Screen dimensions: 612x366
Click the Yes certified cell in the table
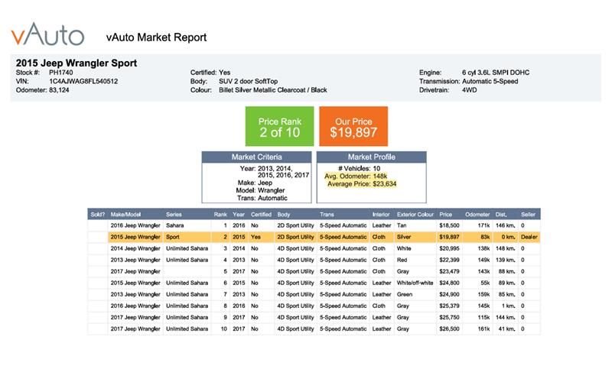coord(256,237)
